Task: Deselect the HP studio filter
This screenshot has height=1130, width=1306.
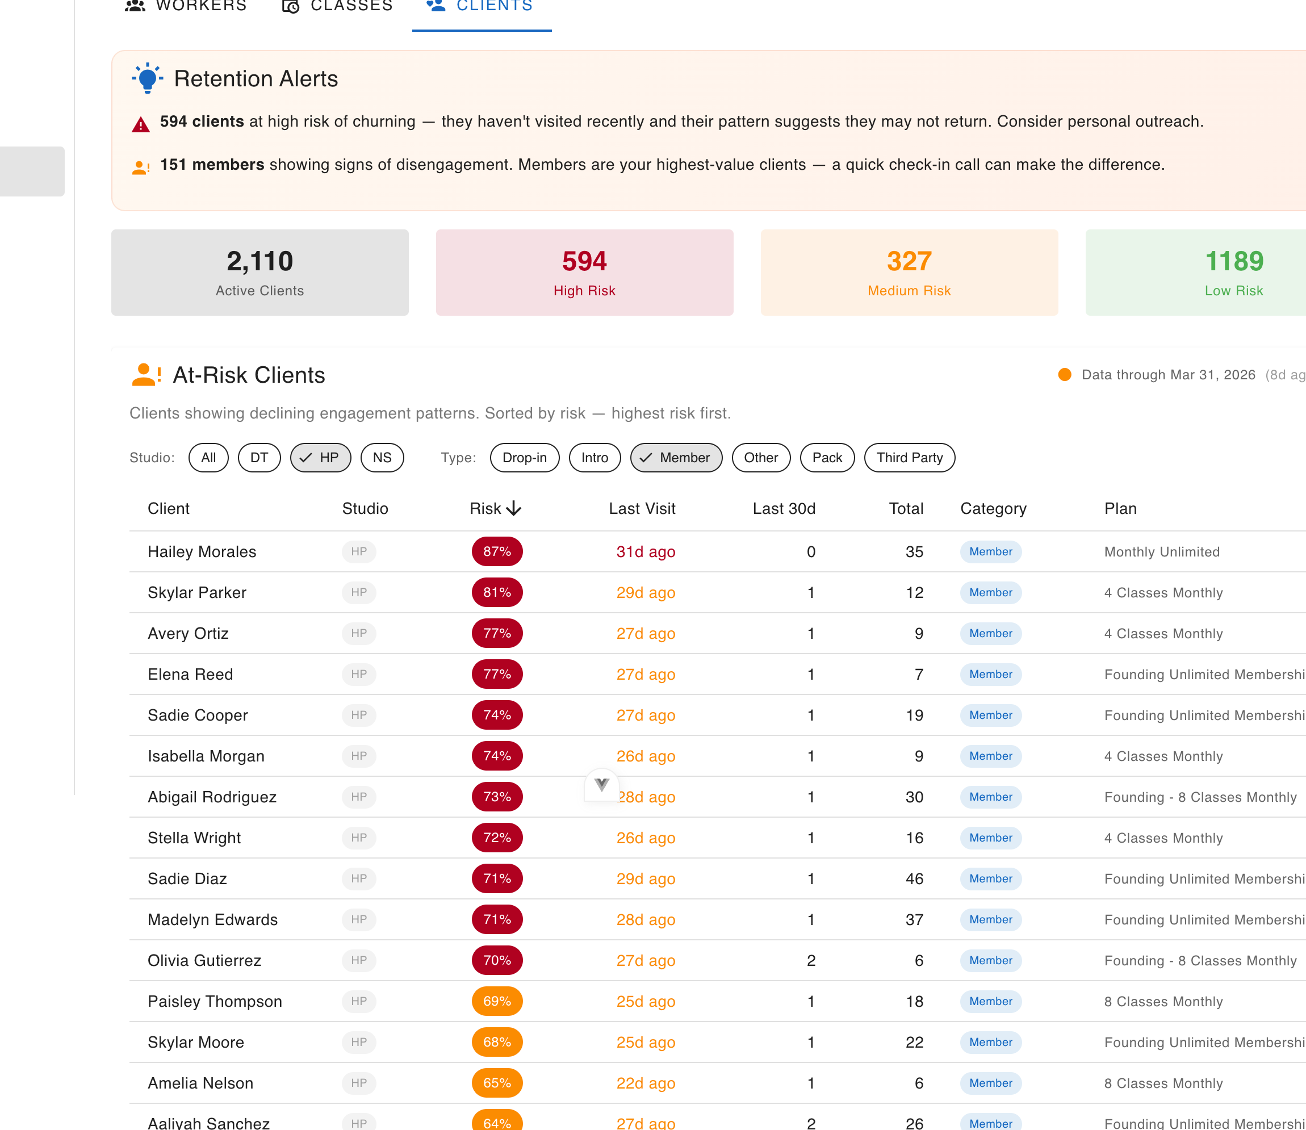Action: [x=320, y=458]
